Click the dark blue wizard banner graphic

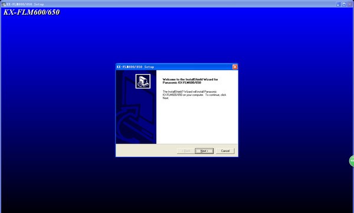click(x=136, y=106)
